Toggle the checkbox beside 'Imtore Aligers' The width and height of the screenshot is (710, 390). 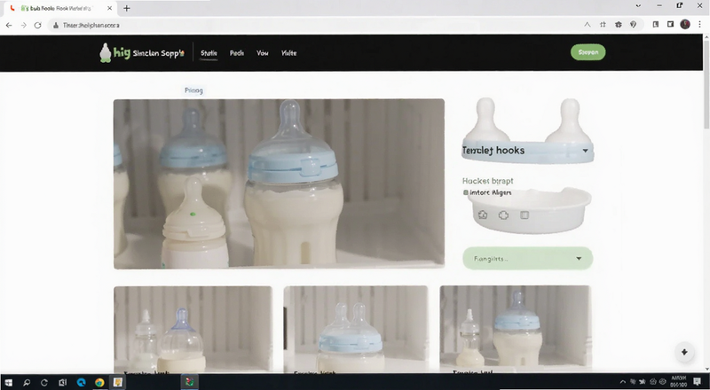pos(465,192)
